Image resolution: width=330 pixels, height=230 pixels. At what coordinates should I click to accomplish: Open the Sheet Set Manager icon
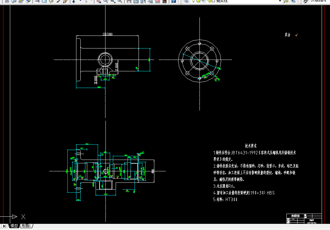coord(150,1)
